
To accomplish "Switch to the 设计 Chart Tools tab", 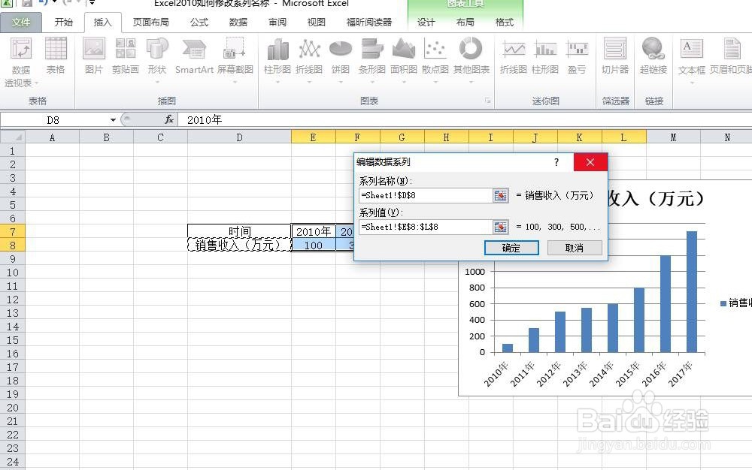I will tap(426, 22).
